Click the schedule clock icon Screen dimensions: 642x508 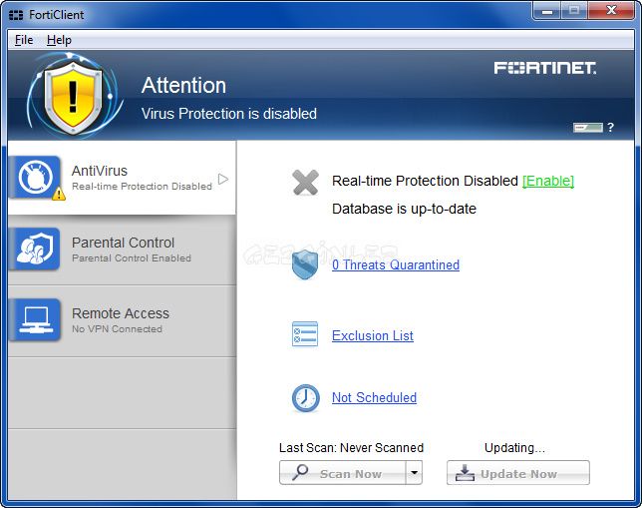(x=305, y=397)
